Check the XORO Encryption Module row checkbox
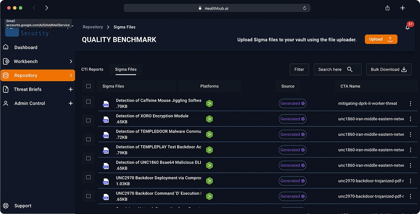Screen dimensions: 420x214 [x=89, y=121]
